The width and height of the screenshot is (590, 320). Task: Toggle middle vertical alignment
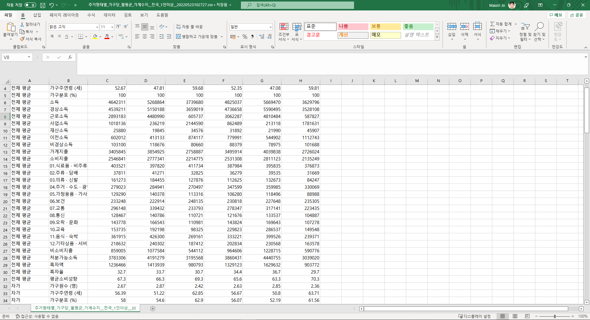click(145, 27)
